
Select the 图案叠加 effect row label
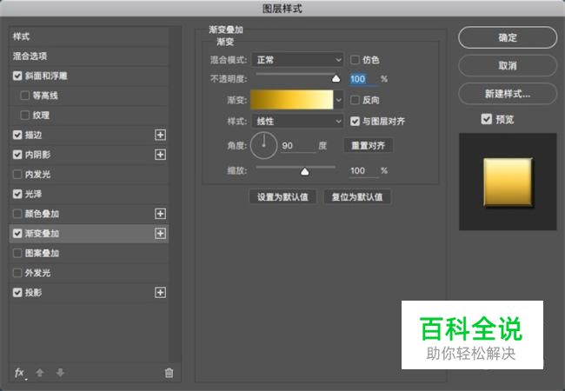(x=42, y=253)
